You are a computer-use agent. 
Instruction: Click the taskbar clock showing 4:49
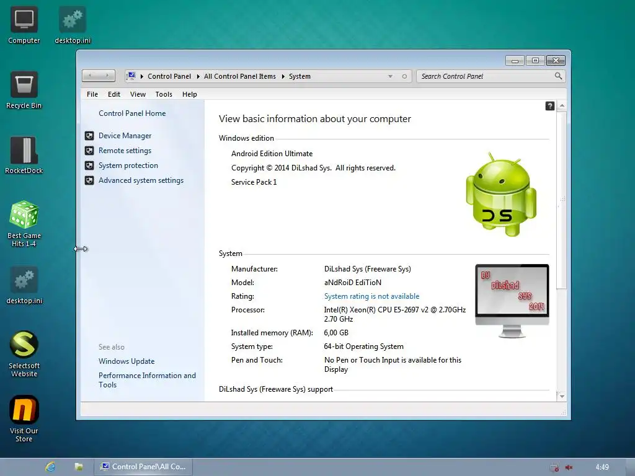(602, 467)
